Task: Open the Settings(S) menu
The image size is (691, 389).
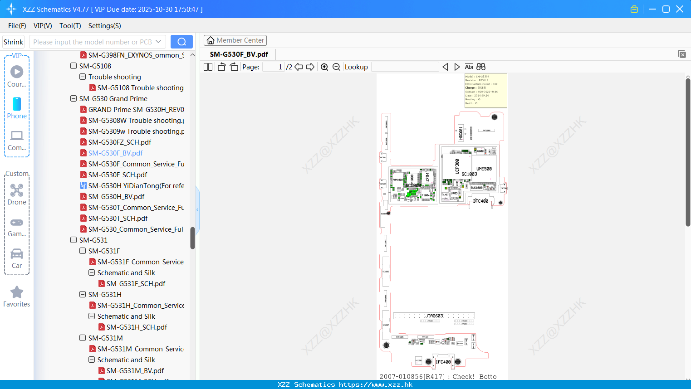Action: pos(105,26)
